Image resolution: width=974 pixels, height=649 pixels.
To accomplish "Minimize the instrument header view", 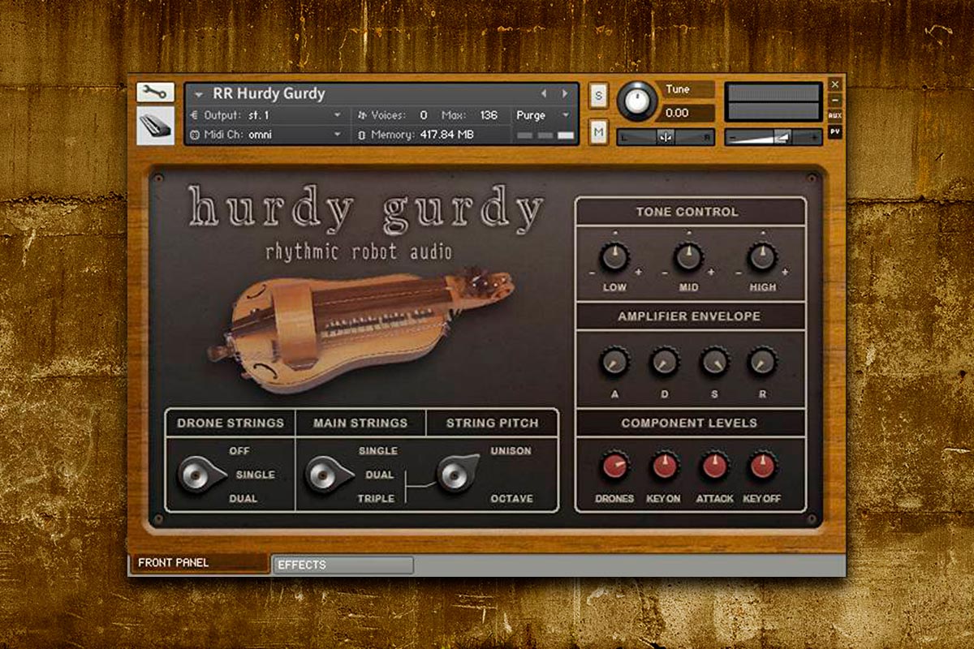I will point(835,101).
